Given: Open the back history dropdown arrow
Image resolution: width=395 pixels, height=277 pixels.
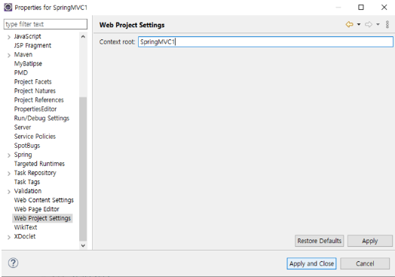Looking at the screenshot, I should [x=359, y=24].
